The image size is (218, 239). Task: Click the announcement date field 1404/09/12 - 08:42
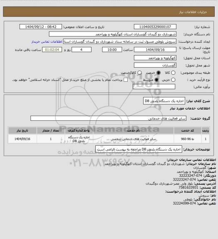41,27
